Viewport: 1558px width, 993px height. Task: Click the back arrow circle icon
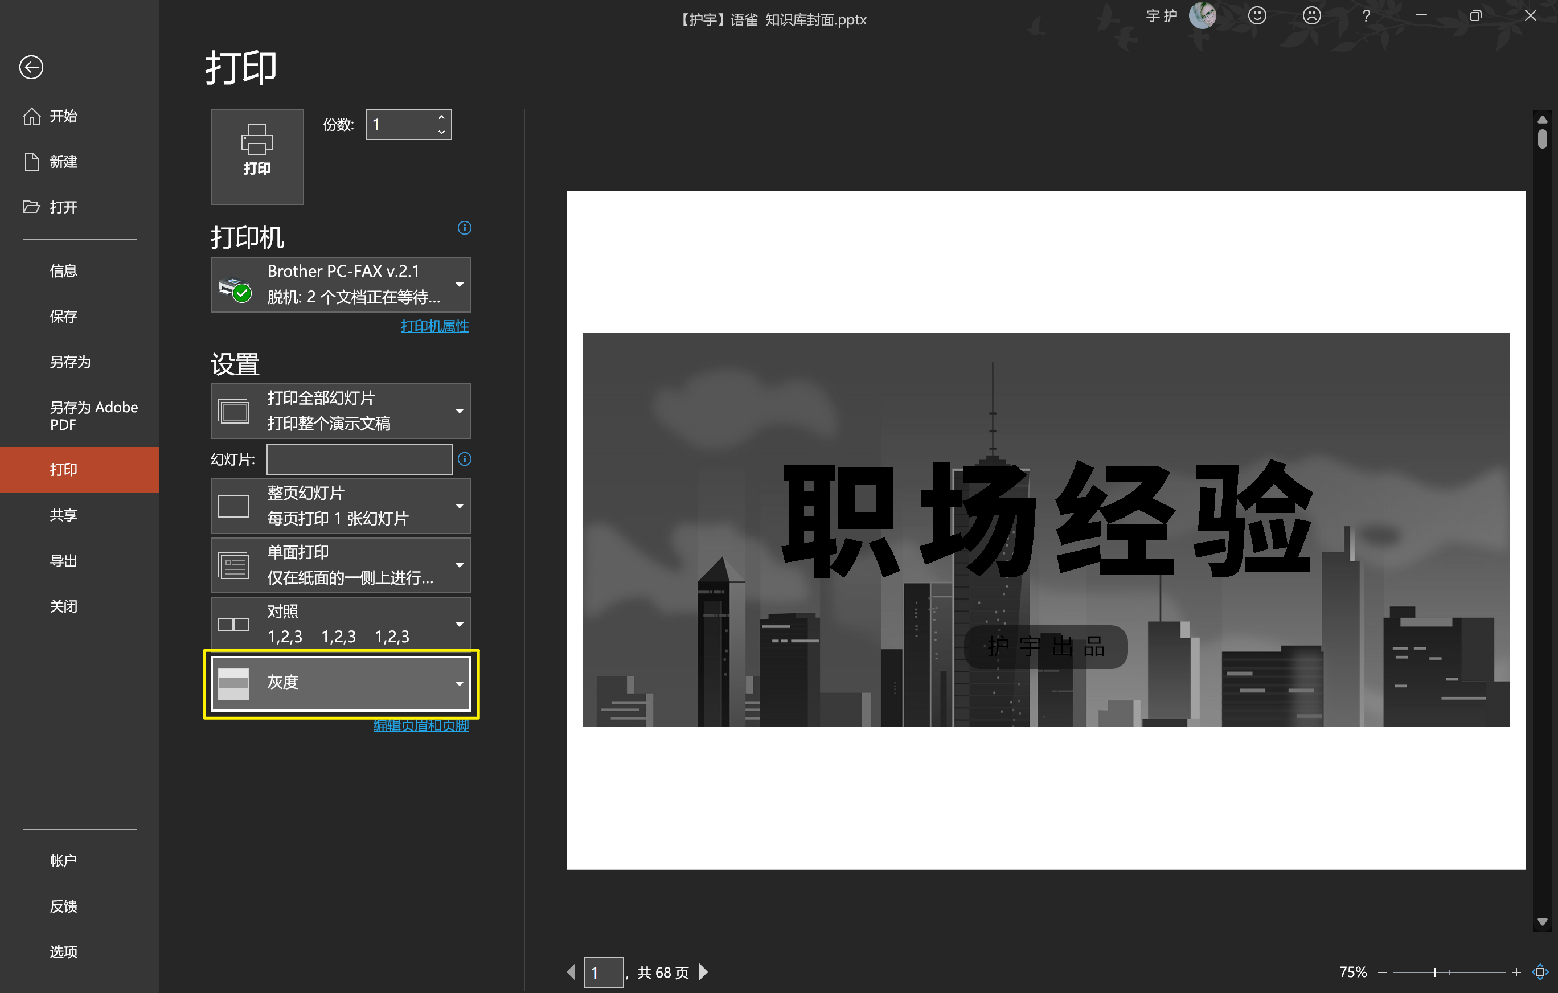tap(31, 67)
